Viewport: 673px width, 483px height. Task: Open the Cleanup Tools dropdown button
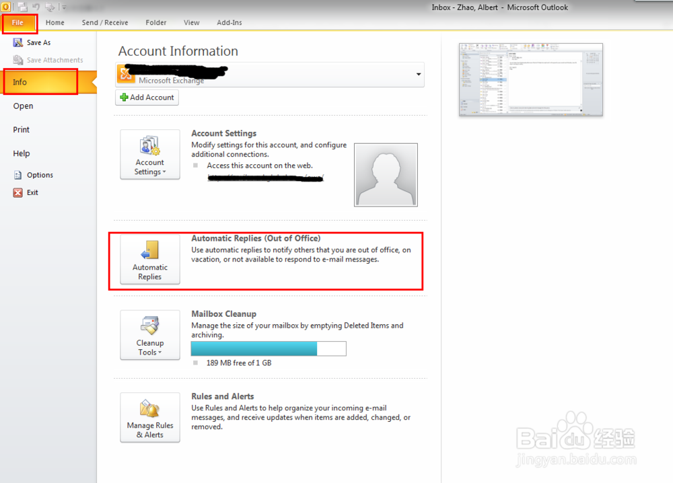pos(150,335)
